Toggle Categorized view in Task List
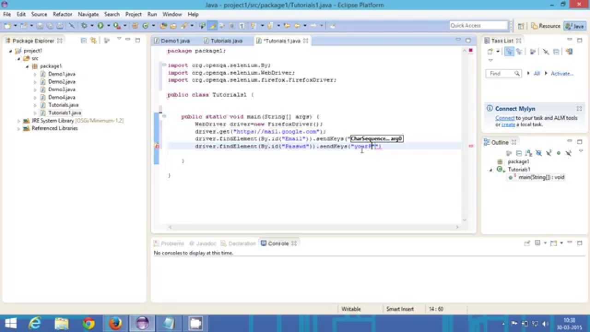 [x=509, y=52]
